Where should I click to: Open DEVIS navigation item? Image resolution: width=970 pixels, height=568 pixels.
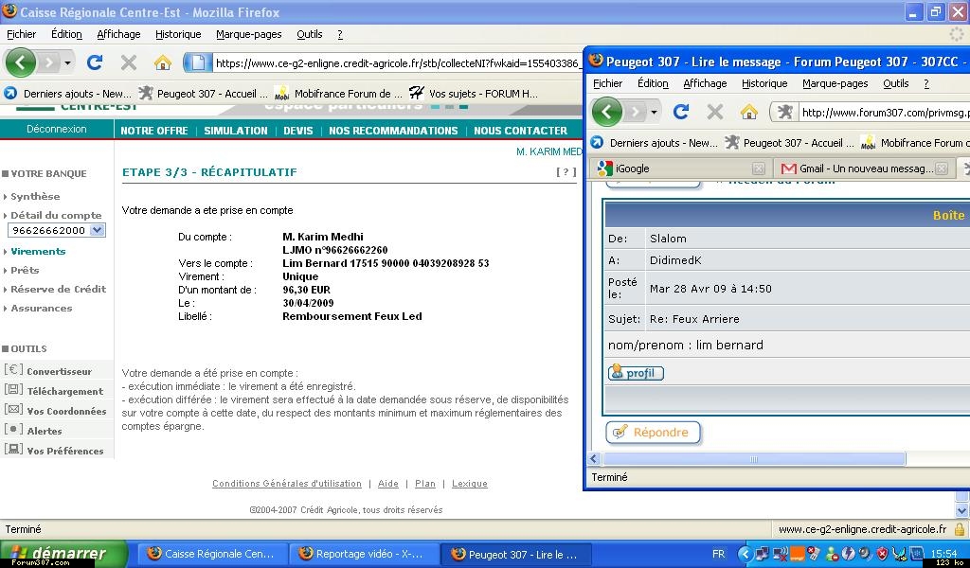click(298, 131)
